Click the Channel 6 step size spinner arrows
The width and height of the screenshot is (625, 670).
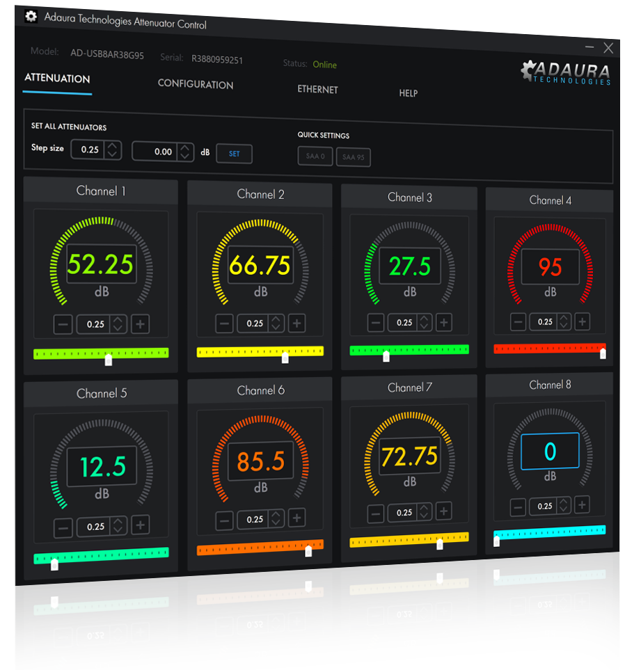[x=276, y=519]
